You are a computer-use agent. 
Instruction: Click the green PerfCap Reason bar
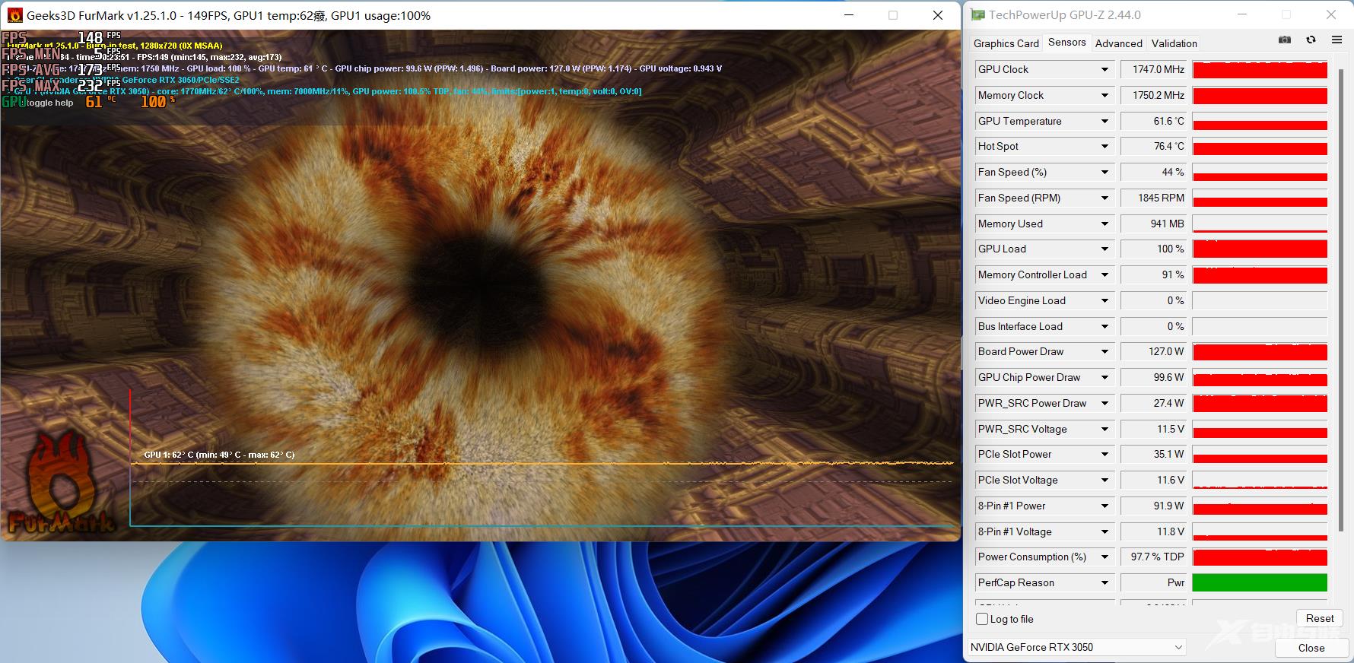(1260, 583)
